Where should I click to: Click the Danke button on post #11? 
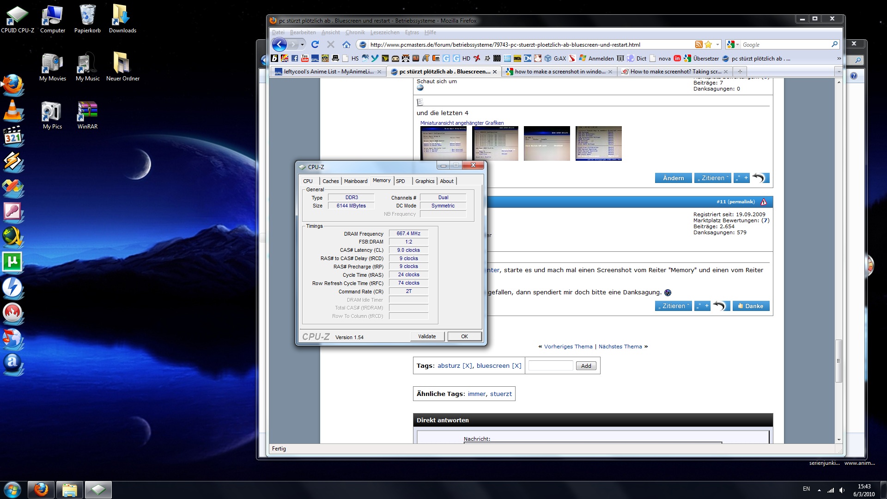[751, 306]
